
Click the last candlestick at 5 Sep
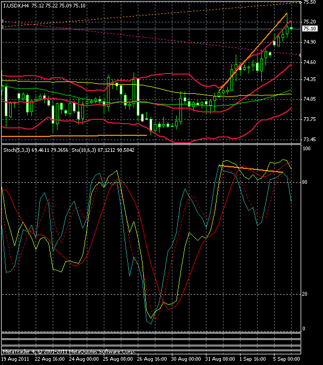pyautogui.click(x=291, y=28)
